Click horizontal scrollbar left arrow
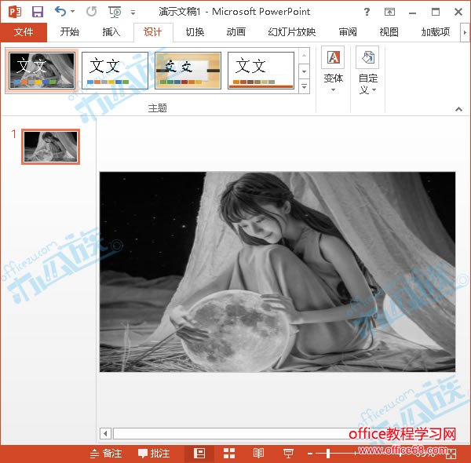The height and width of the screenshot is (463, 471). (105, 433)
